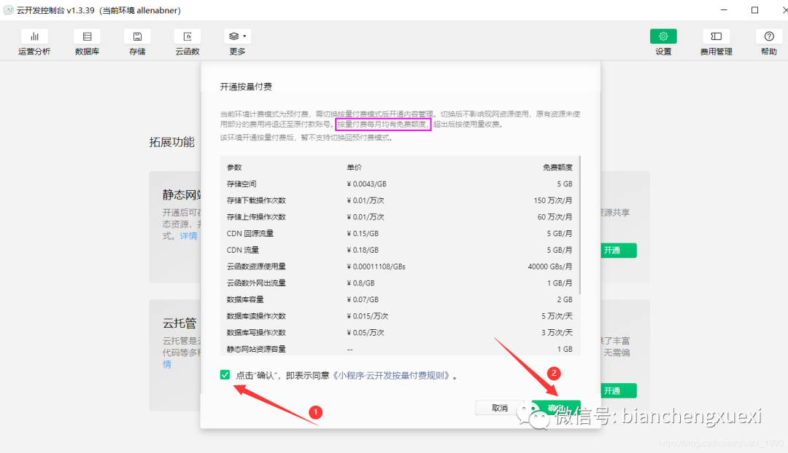The height and width of the screenshot is (453, 788).
Task: Select the CDN 流量 row
Action: pos(400,250)
